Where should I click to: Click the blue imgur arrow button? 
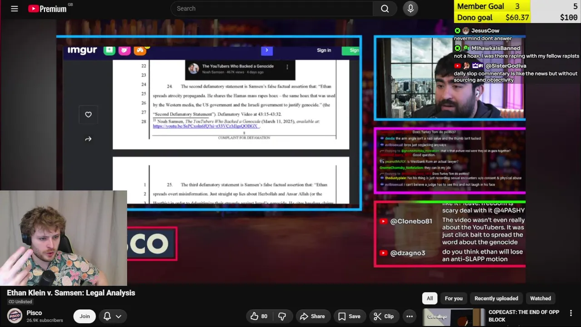267,50
